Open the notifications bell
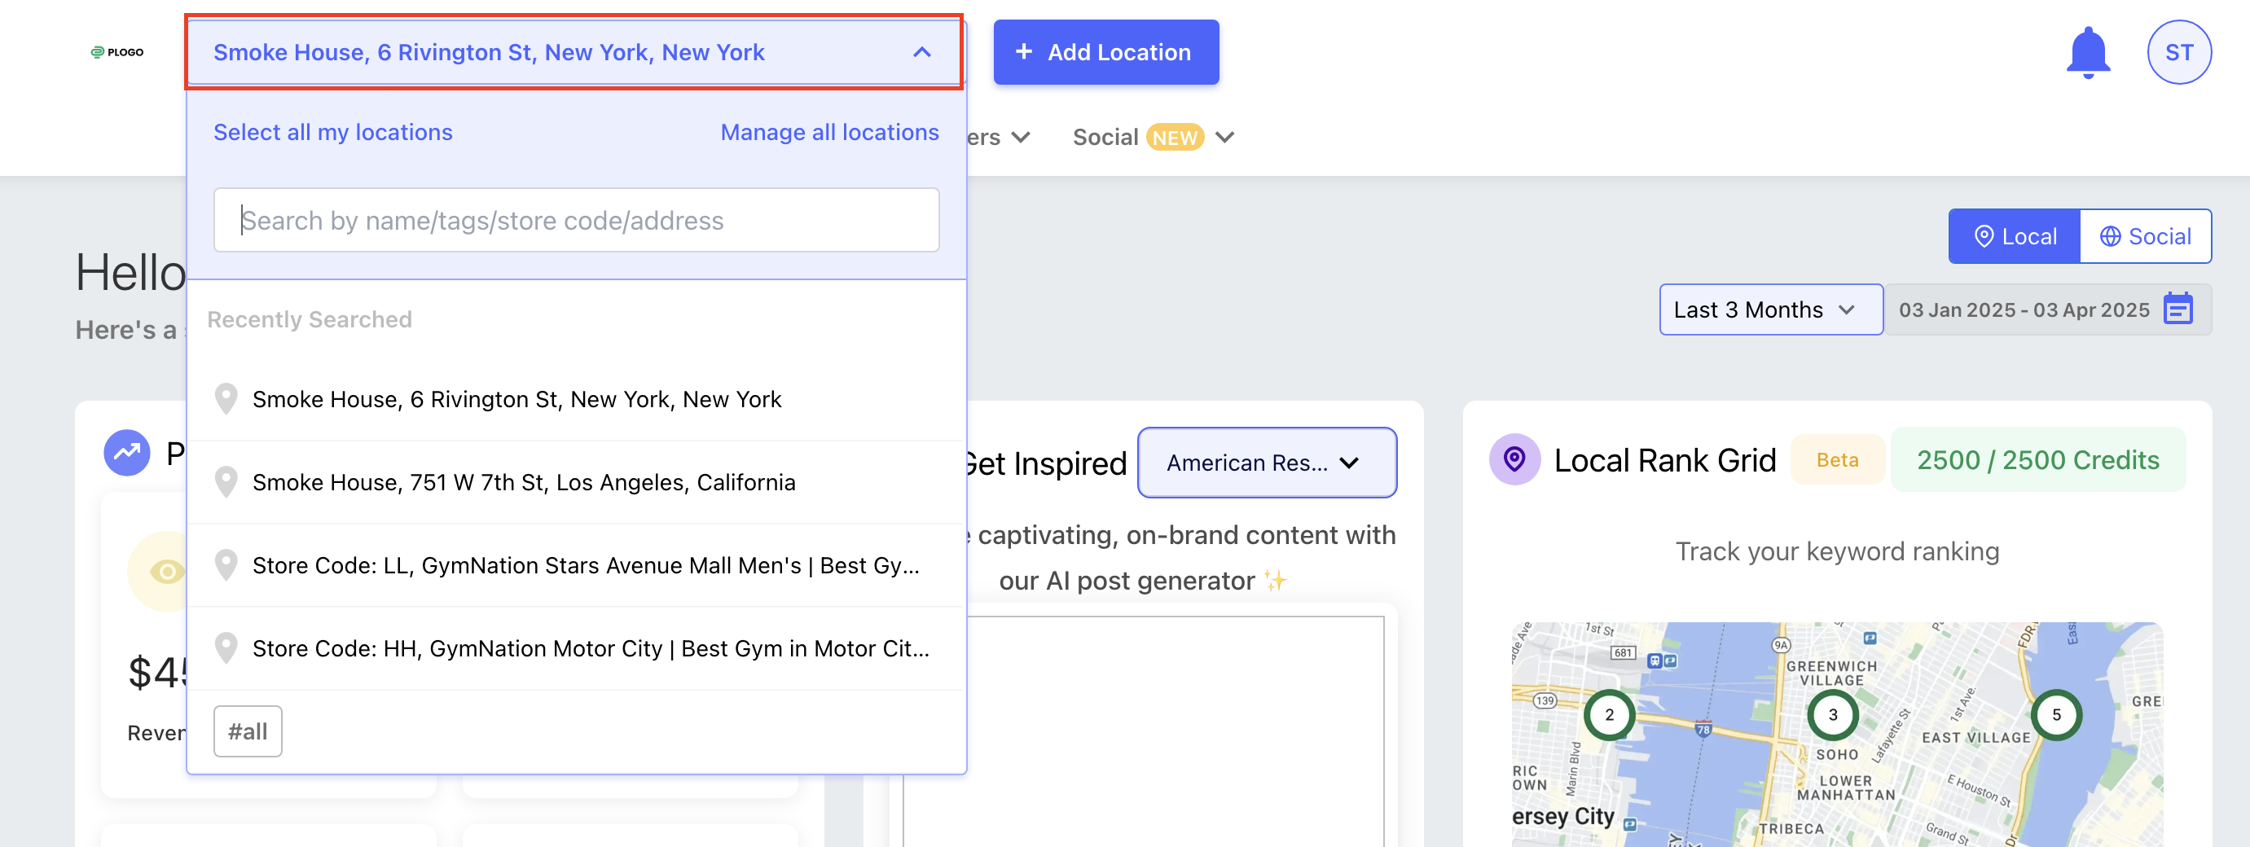The width and height of the screenshot is (2250, 847). click(2088, 52)
